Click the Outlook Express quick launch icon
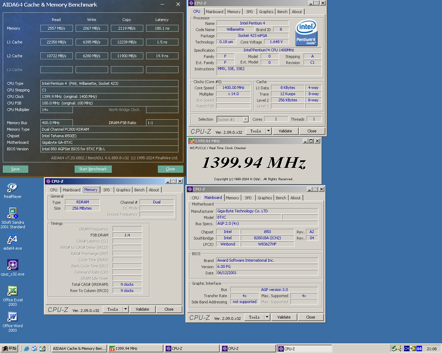Image resolution: width=442 pixels, height=353 pixels. pos(34,349)
